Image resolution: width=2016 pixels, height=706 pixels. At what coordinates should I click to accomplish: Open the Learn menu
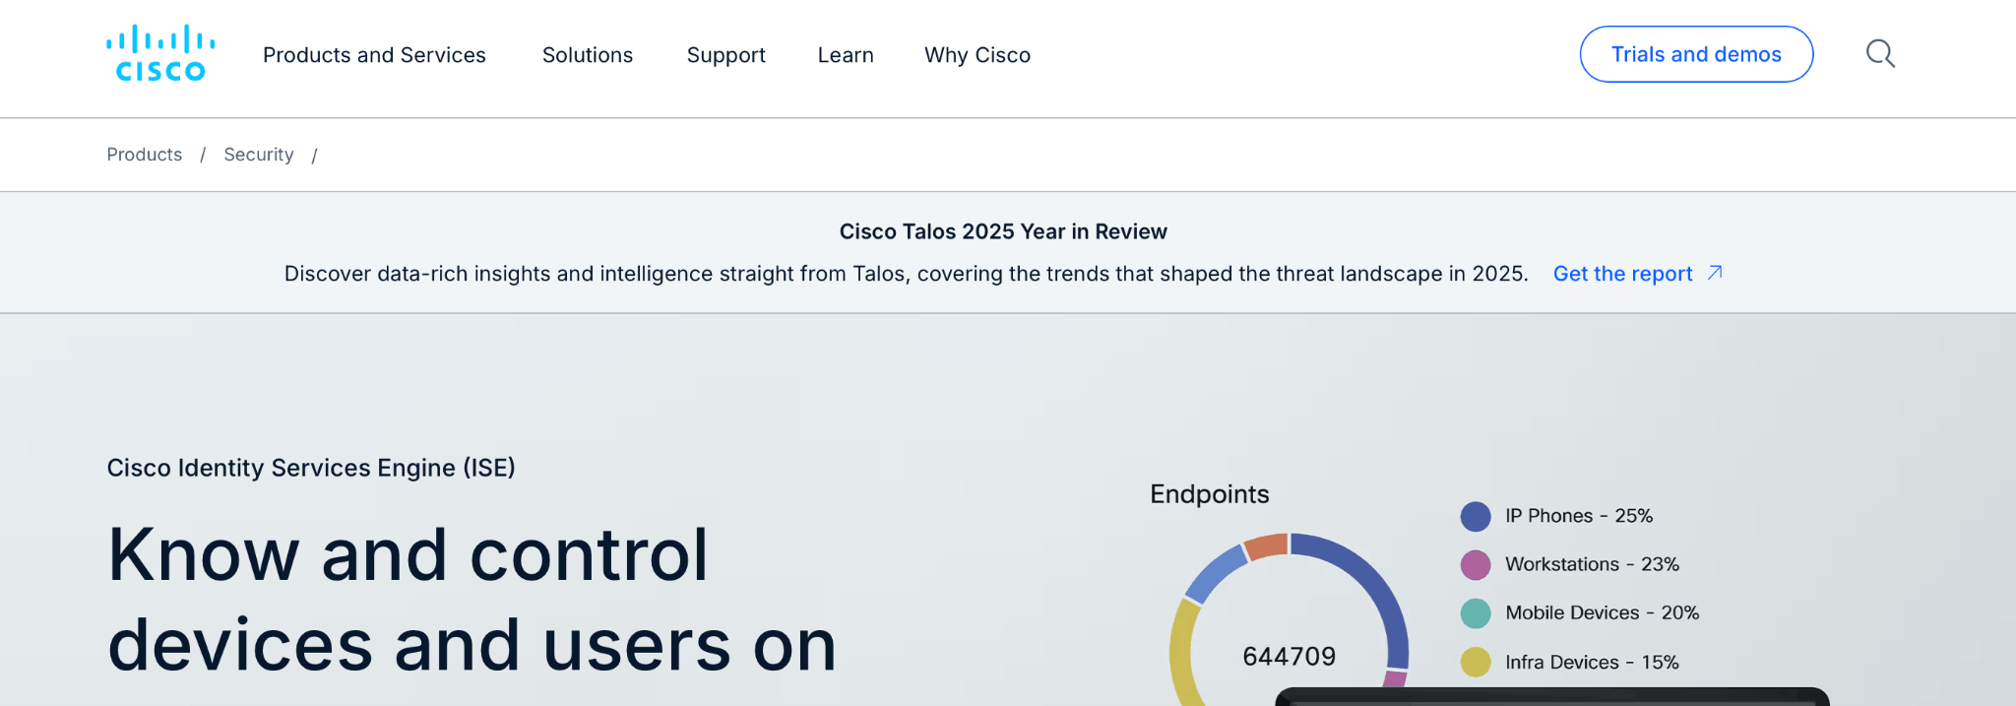(846, 55)
